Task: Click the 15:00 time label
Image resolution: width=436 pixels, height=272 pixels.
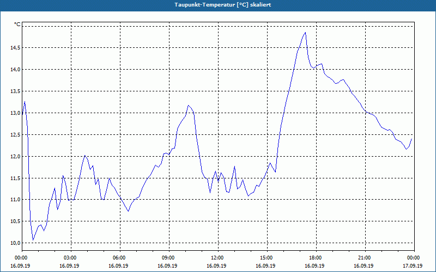Action: [267, 258]
